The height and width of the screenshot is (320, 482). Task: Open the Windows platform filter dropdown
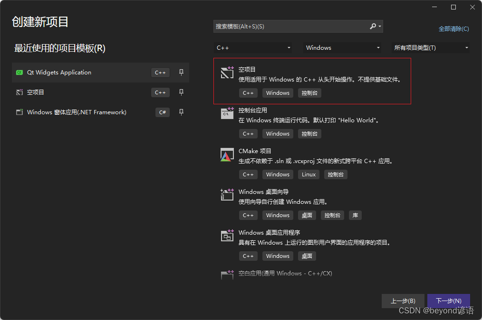(342, 48)
